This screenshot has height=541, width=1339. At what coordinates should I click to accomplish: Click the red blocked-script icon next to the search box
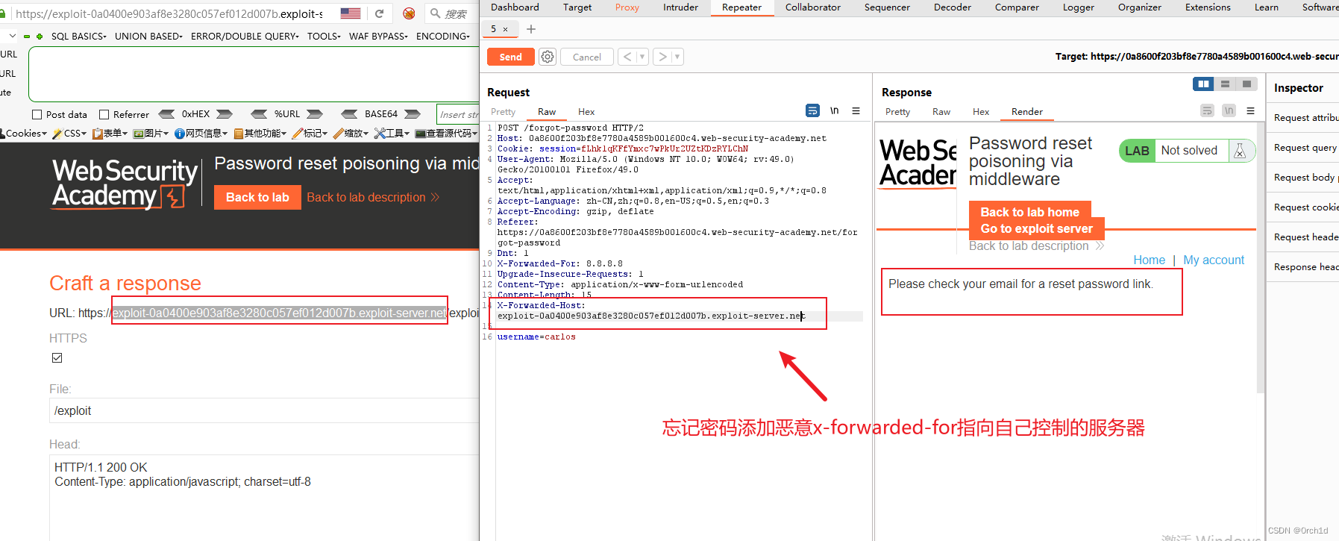(409, 13)
